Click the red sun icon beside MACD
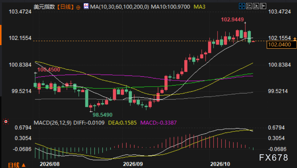 click(x=6, y=121)
